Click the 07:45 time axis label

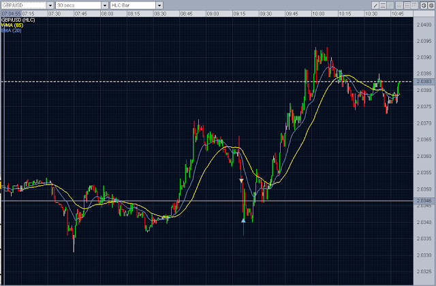80,14
